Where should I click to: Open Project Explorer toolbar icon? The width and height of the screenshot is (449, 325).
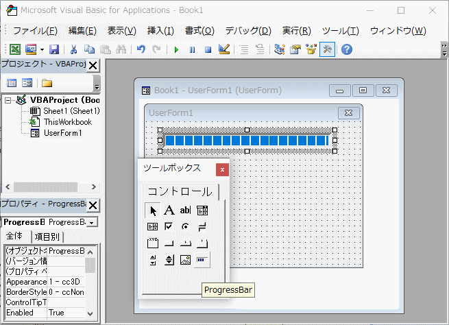pyautogui.click(x=279, y=49)
